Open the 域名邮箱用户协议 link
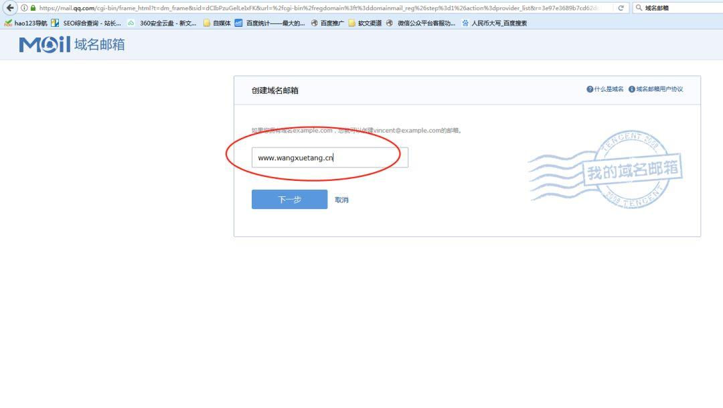Image resolution: width=723 pixels, height=408 pixels. tap(659, 89)
